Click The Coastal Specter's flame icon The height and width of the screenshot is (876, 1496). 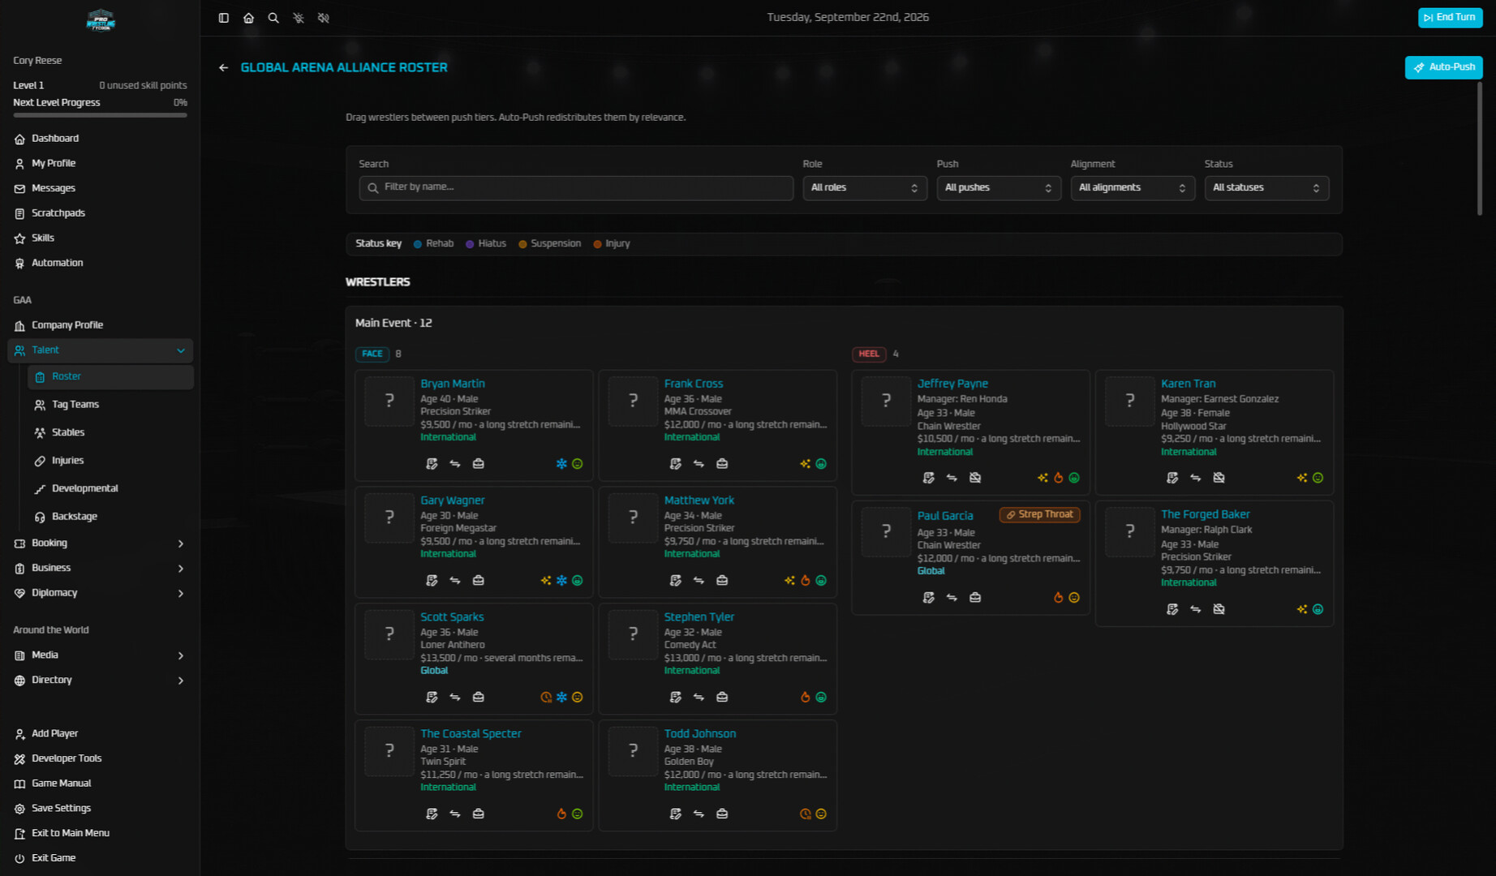point(561,814)
